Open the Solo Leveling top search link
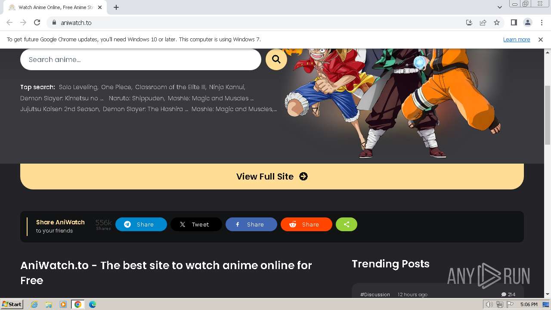Image resolution: width=551 pixels, height=310 pixels. 78,87
